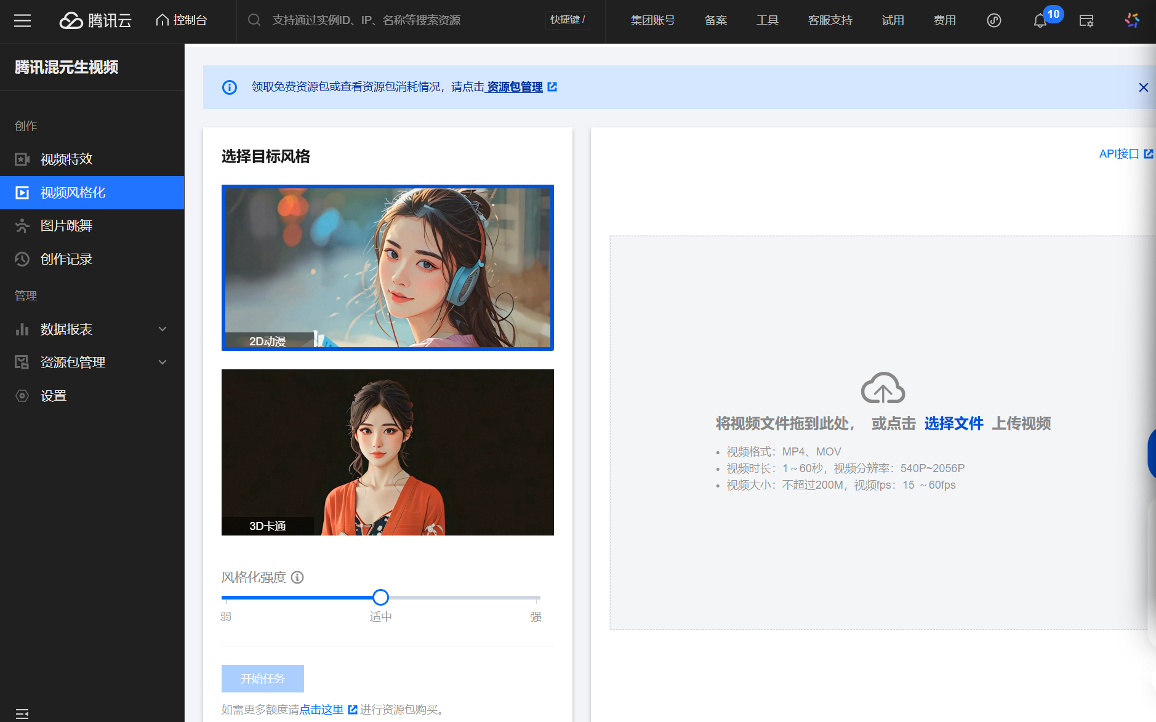
Task: Click the notification count badge 10
Action: tap(1053, 14)
